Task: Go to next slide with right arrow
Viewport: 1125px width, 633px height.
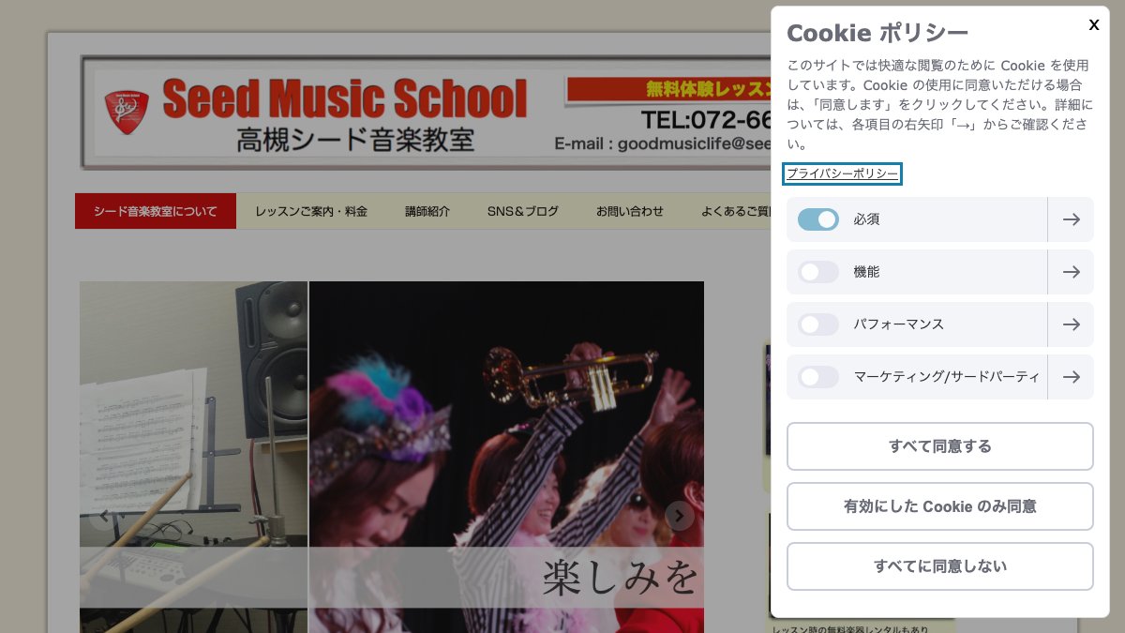Action: (x=680, y=516)
